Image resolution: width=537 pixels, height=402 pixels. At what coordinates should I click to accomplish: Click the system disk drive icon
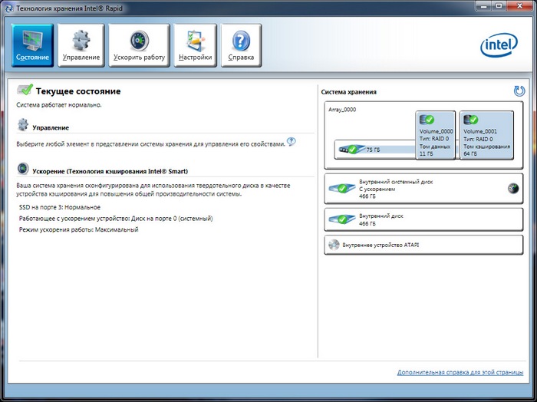tap(342, 188)
